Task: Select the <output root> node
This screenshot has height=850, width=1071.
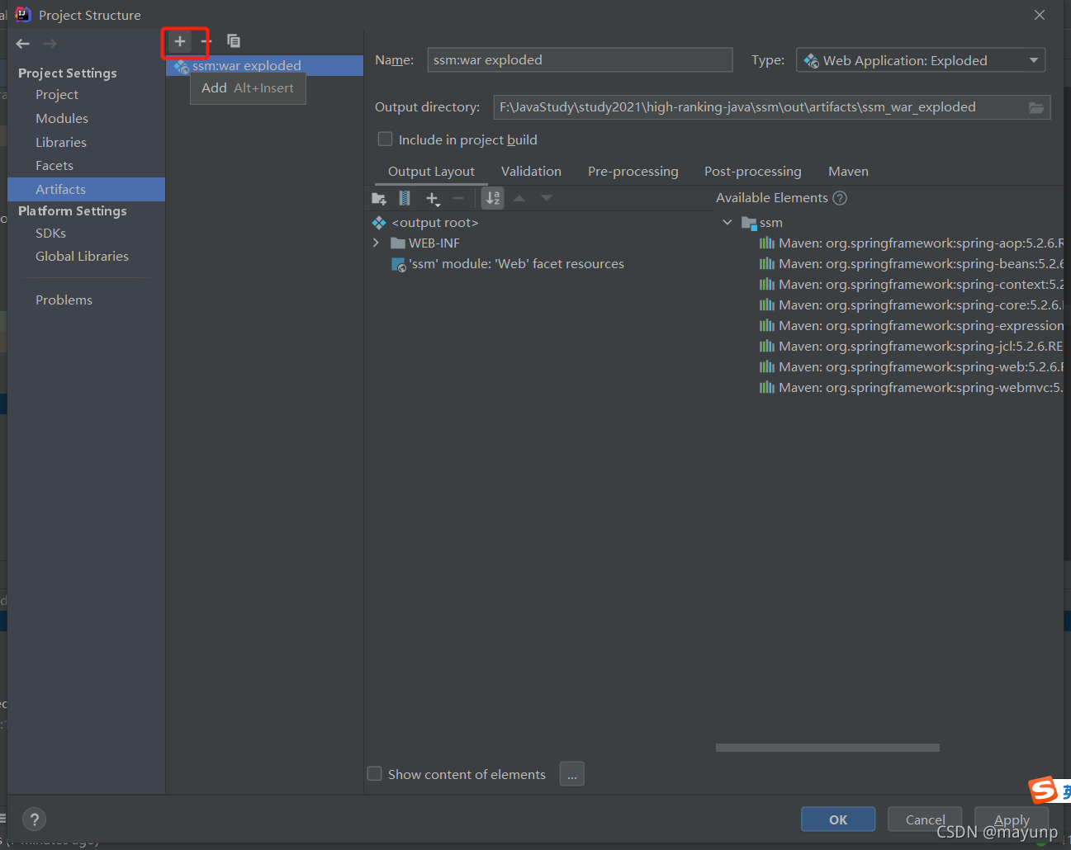Action: coord(434,223)
